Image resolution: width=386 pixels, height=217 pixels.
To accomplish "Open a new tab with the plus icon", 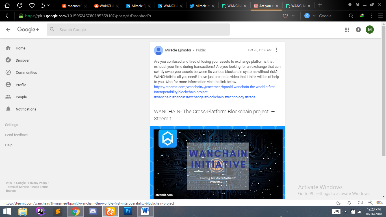I will click(320, 5).
